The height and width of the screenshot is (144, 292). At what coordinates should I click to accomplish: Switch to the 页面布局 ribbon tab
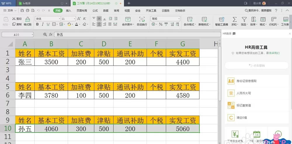pos(82,11)
